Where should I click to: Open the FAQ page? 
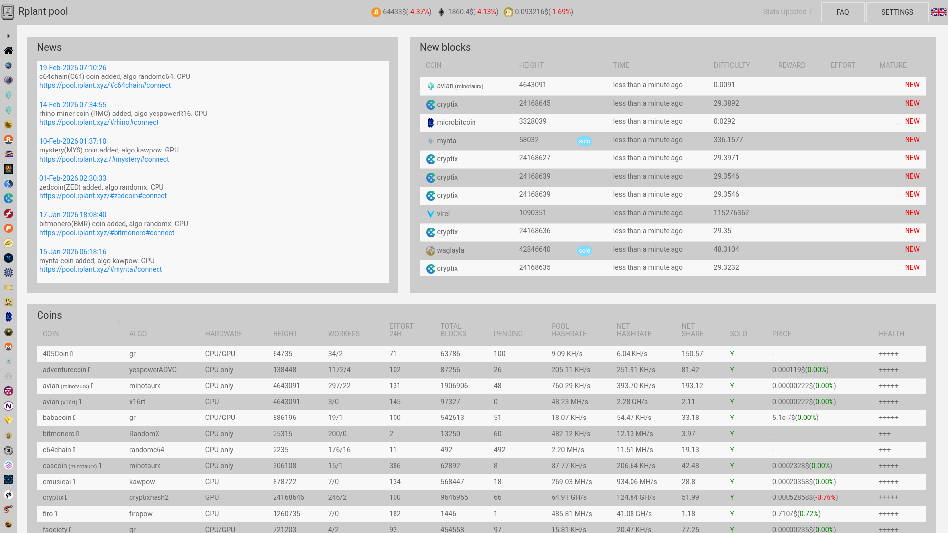[x=843, y=12]
